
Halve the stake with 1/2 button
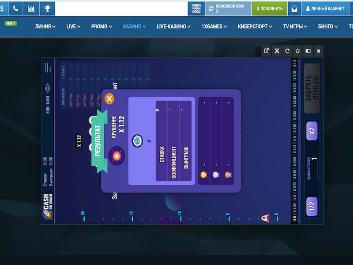[312, 206]
